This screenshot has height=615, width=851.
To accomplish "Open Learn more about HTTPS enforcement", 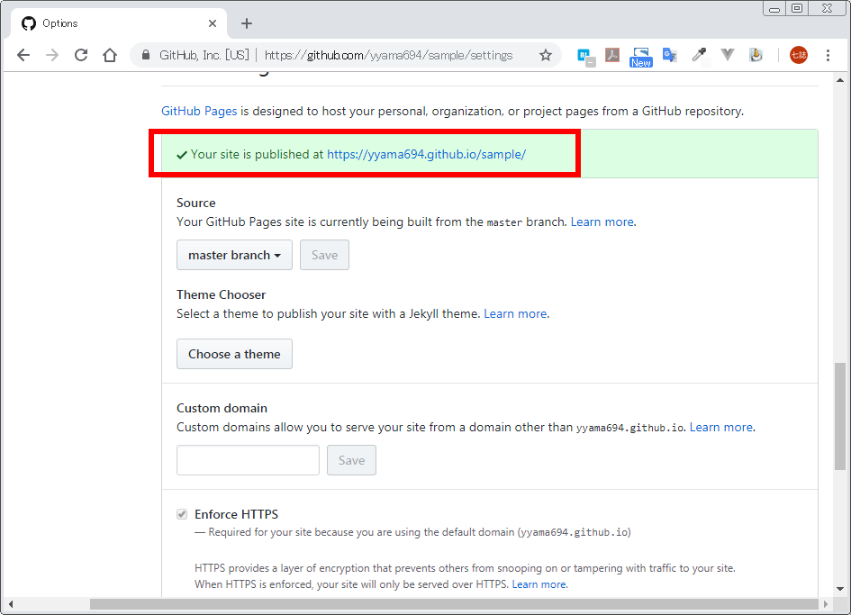I will (x=539, y=584).
